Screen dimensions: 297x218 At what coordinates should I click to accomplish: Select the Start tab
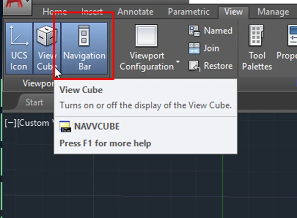(34, 102)
